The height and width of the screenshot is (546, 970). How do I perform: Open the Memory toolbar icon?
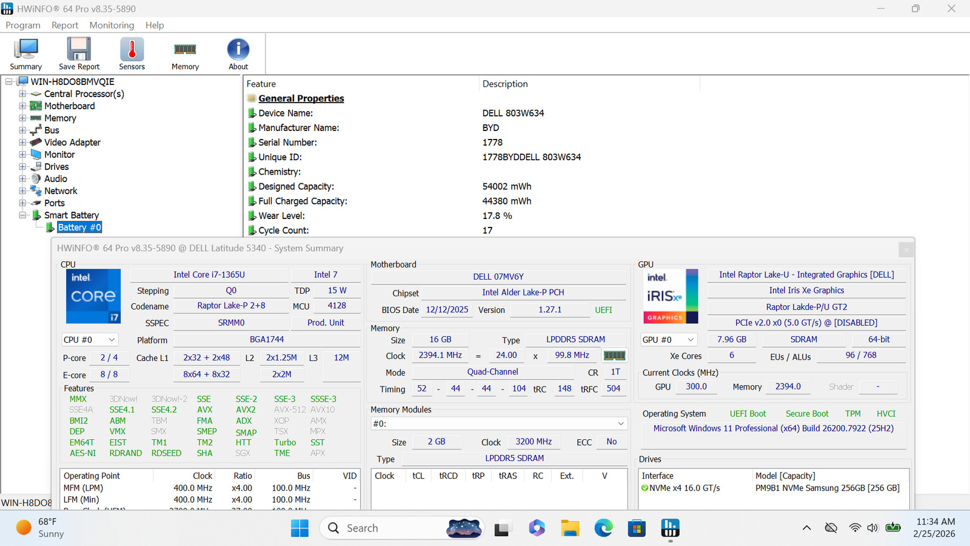185,53
